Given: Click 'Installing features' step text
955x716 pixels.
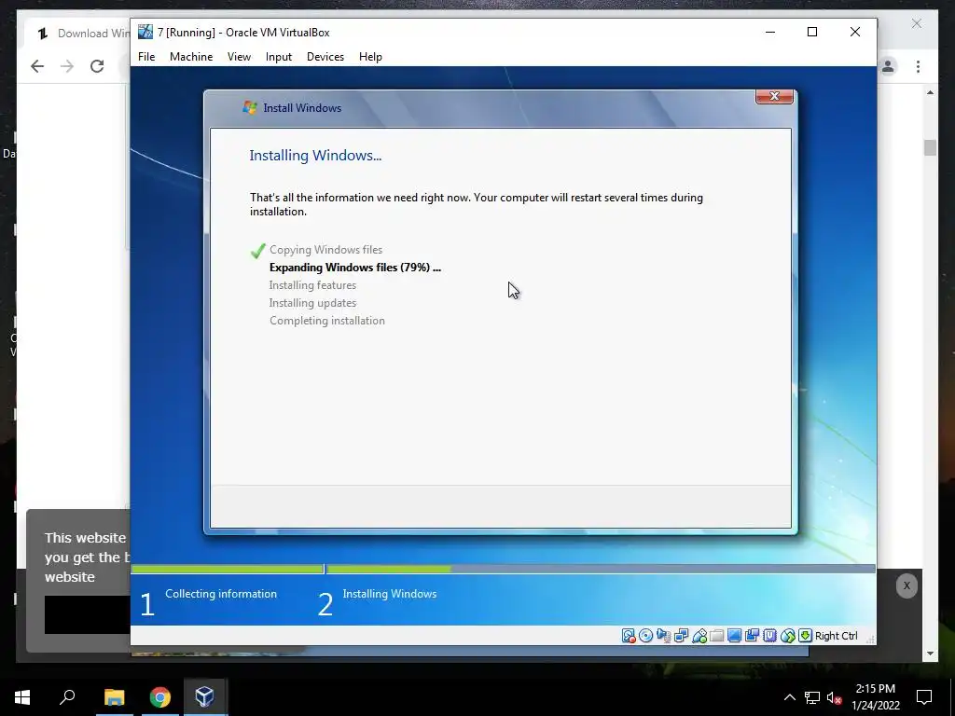Looking at the screenshot, I should pyautogui.click(x=312, y=285).
